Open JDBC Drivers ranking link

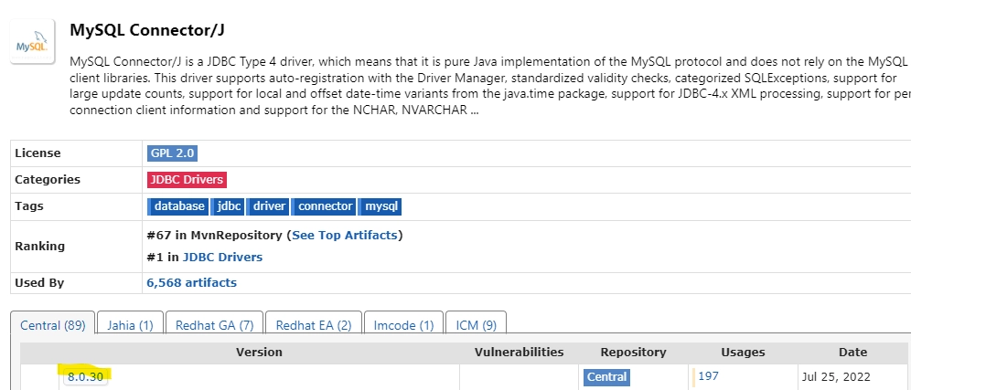tap(222, 258)
